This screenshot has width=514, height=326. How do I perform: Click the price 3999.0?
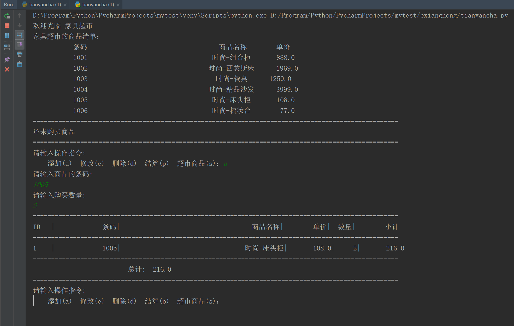[x=287, y=89]
